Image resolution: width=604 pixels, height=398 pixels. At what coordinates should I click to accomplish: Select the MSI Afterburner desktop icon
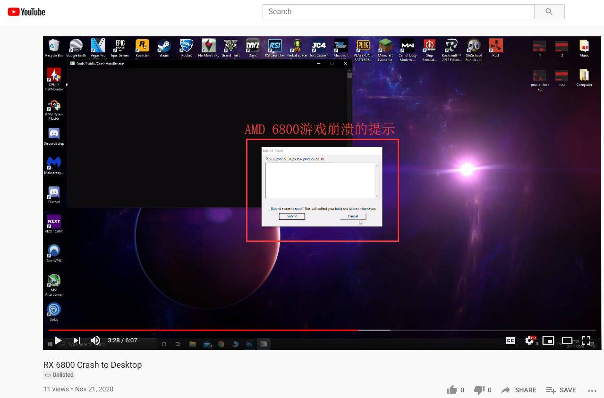pyautogui.click(x=54, y=285)
